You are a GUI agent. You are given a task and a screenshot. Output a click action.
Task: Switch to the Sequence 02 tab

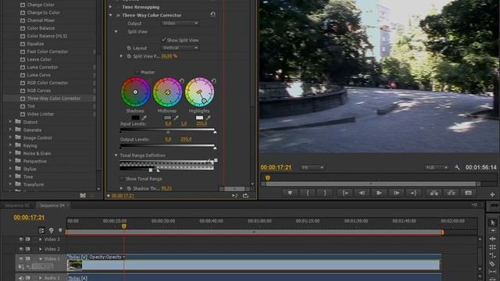tap(17, 205)
